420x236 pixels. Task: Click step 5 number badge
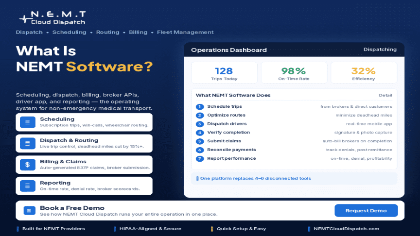pyautogui.click(x=200, y=141)
